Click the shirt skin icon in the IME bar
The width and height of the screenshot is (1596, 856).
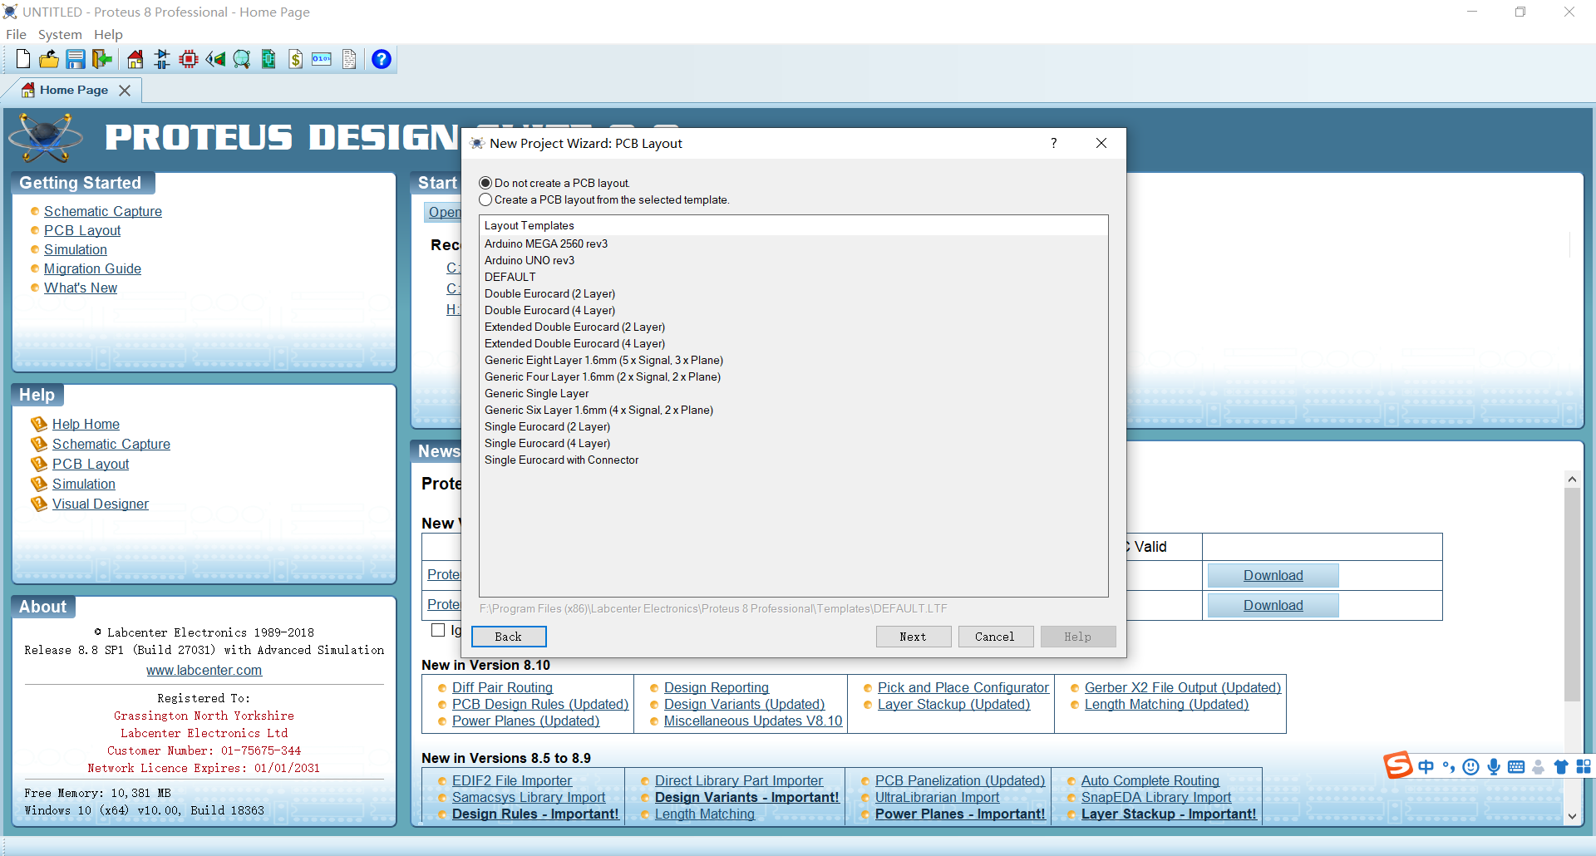1561,767
